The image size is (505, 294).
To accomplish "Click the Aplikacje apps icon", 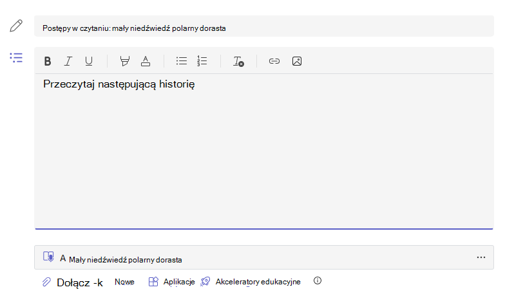I will click(x=153, y=282).
